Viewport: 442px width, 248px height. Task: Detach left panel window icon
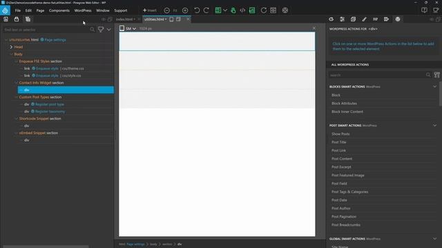tap(110, 19)
